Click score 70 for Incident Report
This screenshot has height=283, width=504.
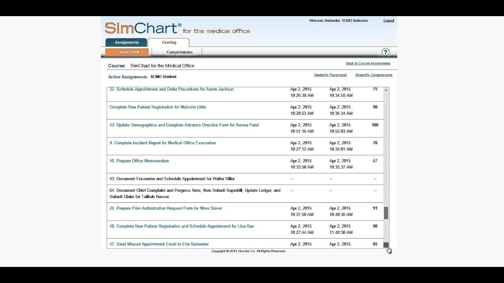[375, 143]
